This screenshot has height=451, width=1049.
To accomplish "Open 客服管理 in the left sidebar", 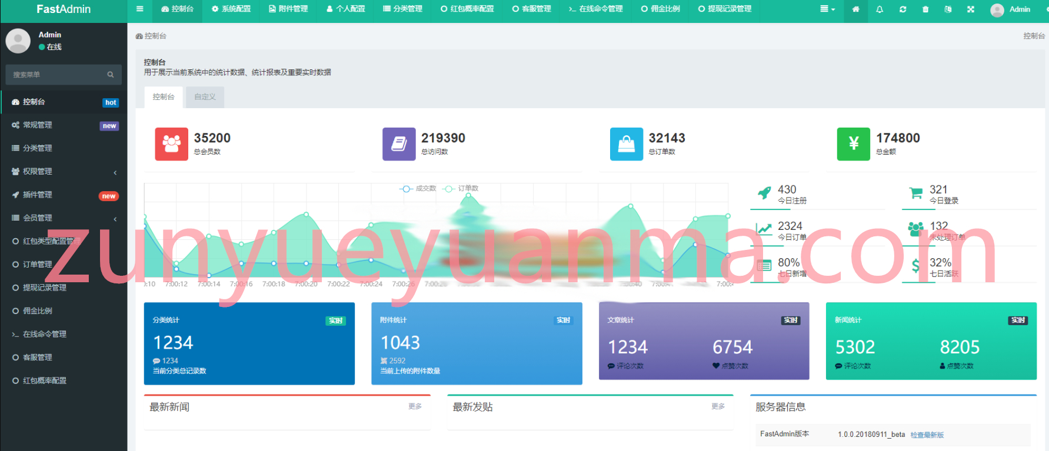I will 64,358.
